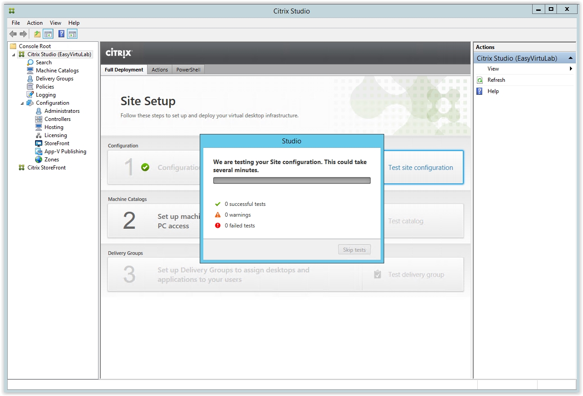Click the Skip tests button
This screenshot has height=396, width=583.
[354, 250]
